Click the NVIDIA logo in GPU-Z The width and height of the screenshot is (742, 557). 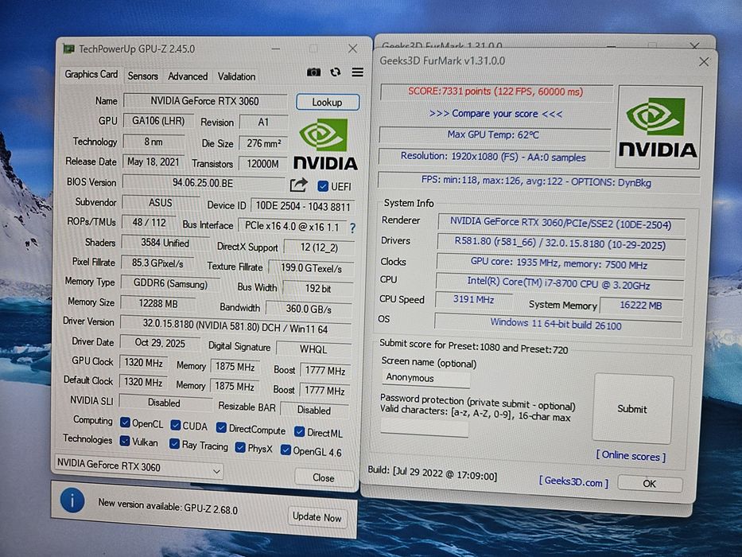325,145
